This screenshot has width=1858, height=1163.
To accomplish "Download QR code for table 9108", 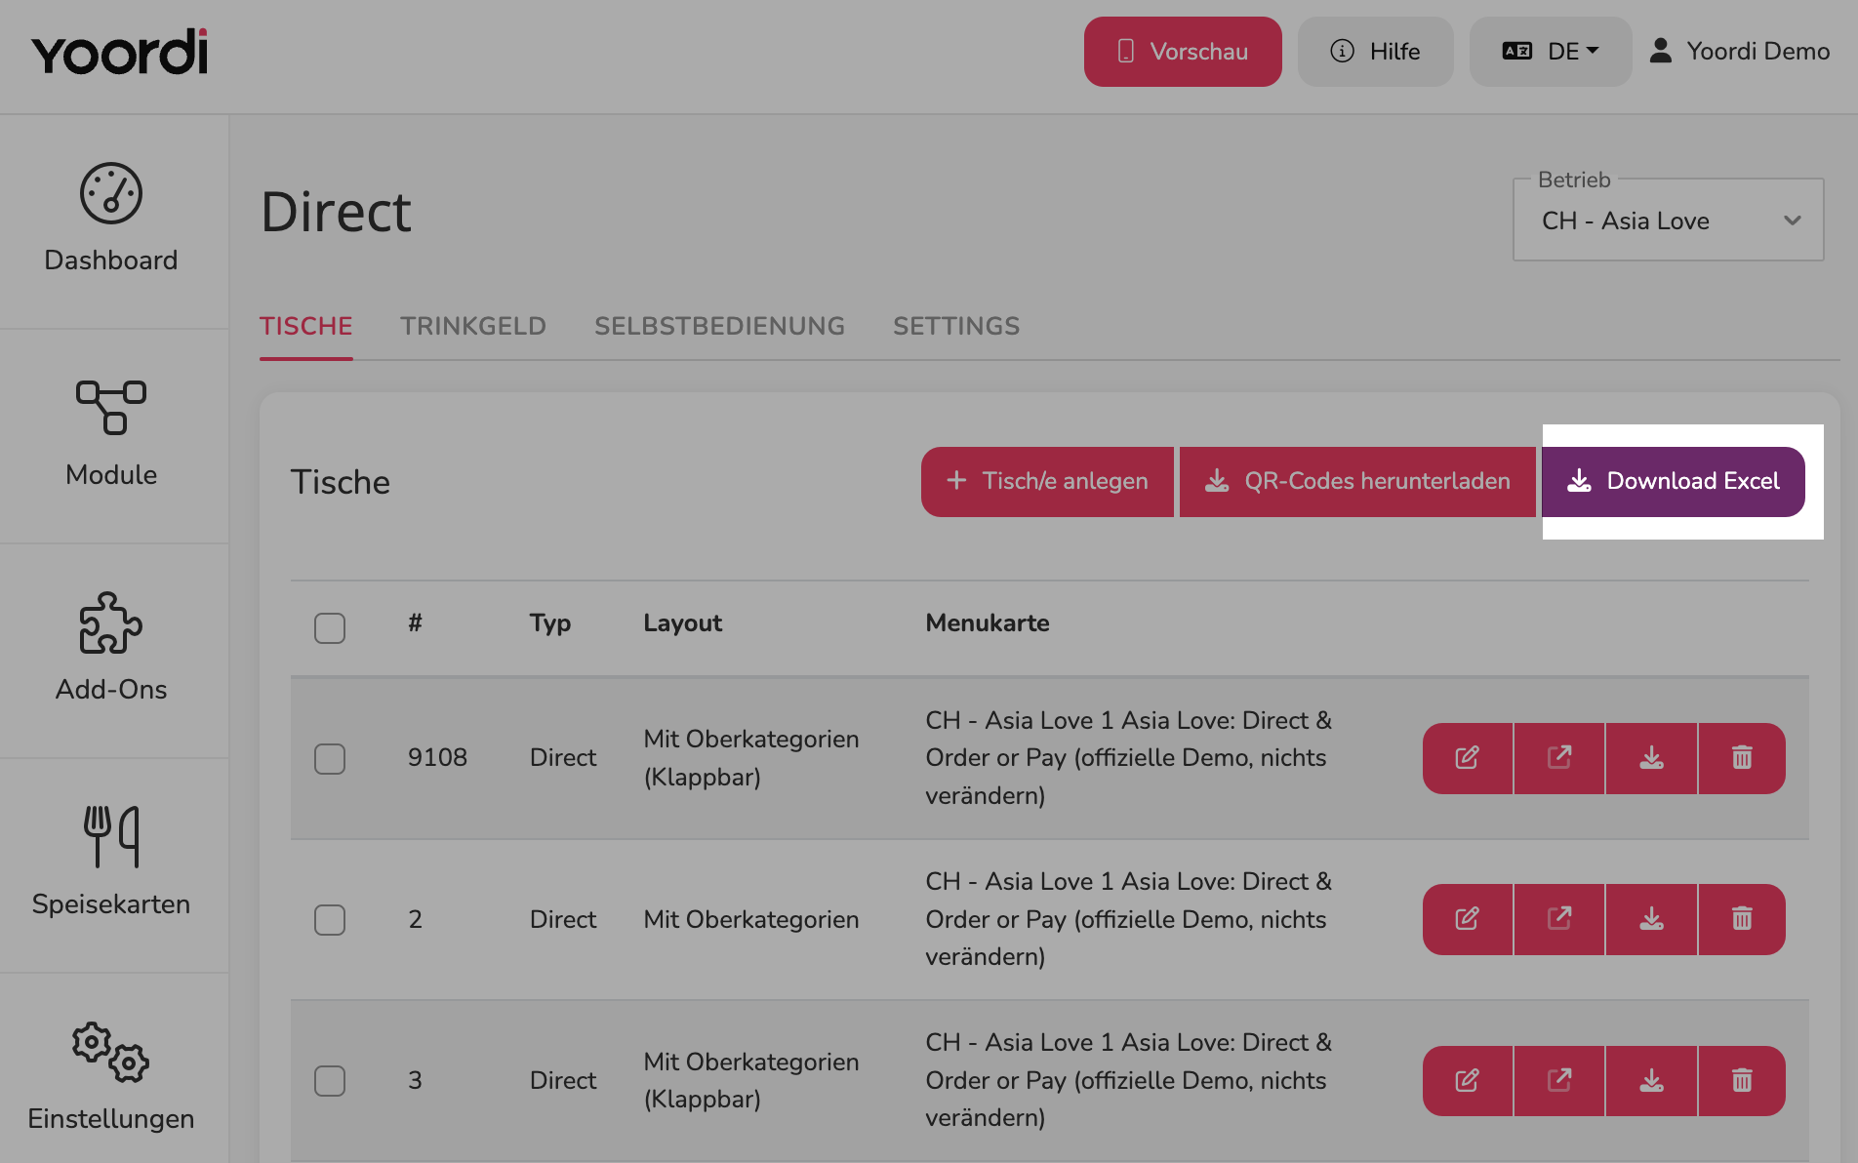I will [x=1651, y=758].
